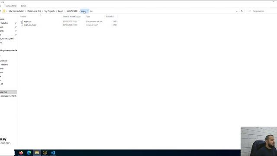Click the Documento de folha type cell
The height and width of the screenshot is (156, 277).
tap(95, 22)
